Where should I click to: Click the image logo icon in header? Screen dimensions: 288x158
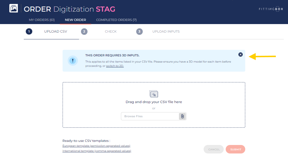(14, 8)
